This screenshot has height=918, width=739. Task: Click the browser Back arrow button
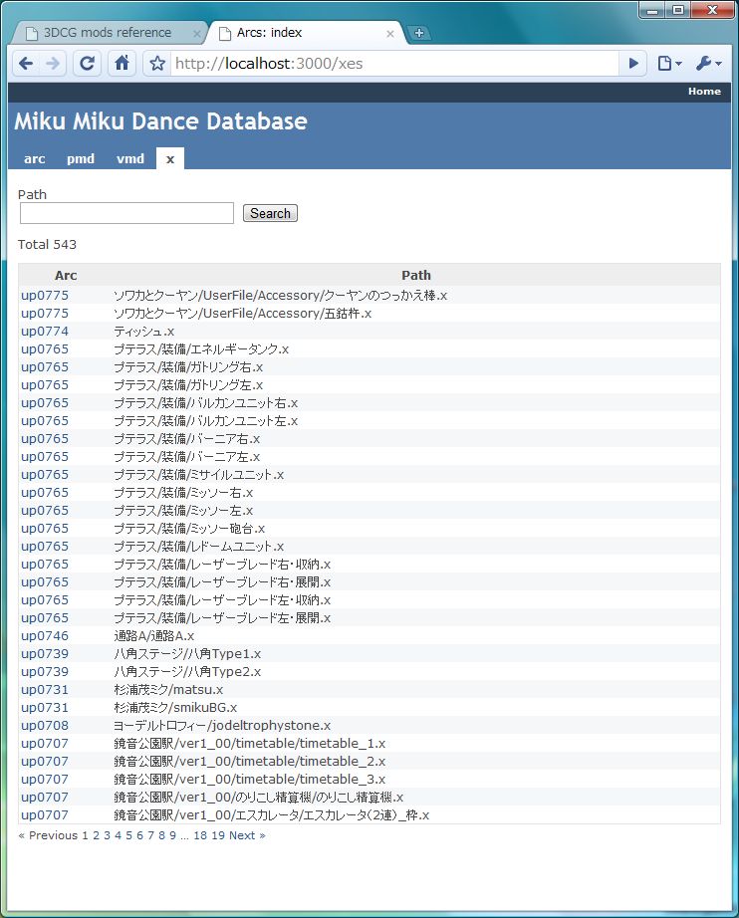(x=26, y=64)
